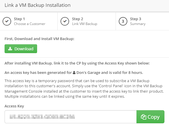Click the Copy text on the button
Image resolution: width=169 pixels, height=125 pixels.
click(x=154, y=117)
